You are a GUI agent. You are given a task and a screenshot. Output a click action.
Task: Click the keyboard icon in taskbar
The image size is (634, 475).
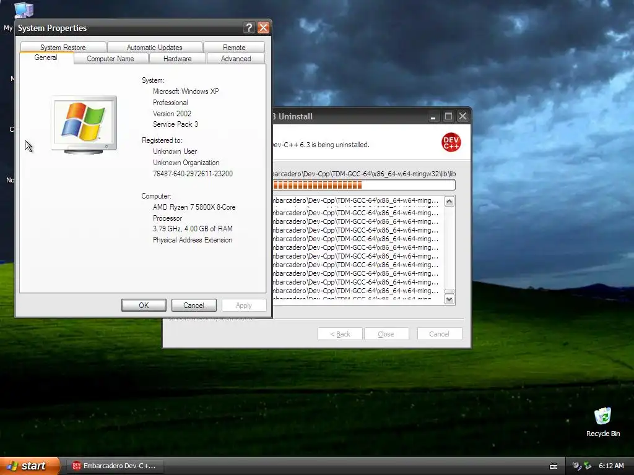(x=554, y=466)
